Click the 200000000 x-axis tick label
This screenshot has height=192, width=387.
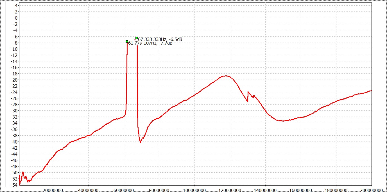coord(371,190)
